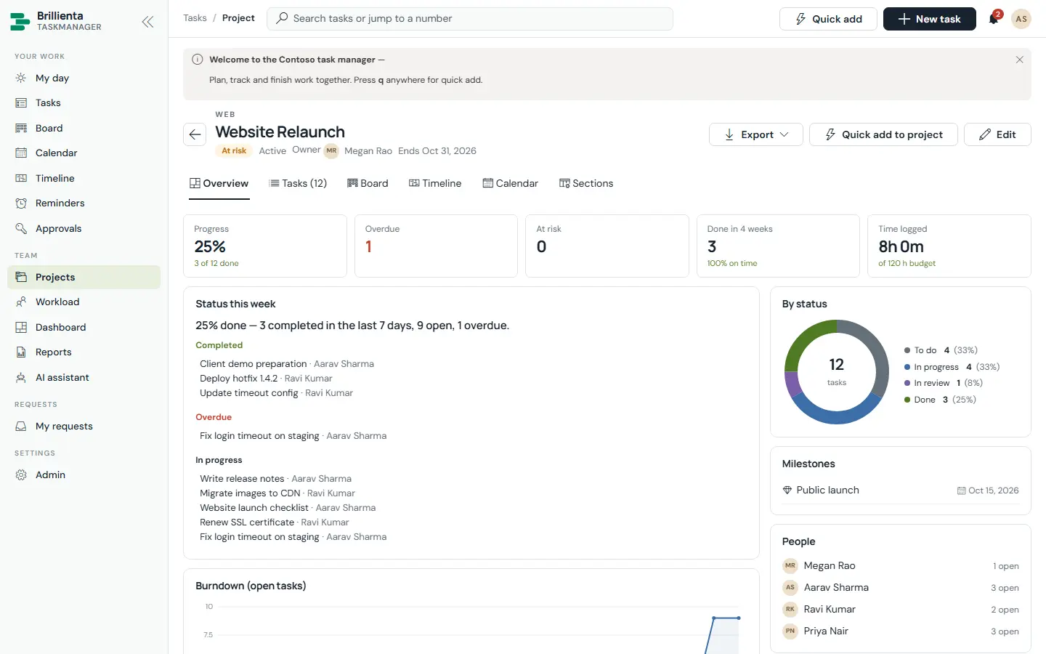
Task: Open overdue Fix login timeout on staging
Action: point(259,436)
